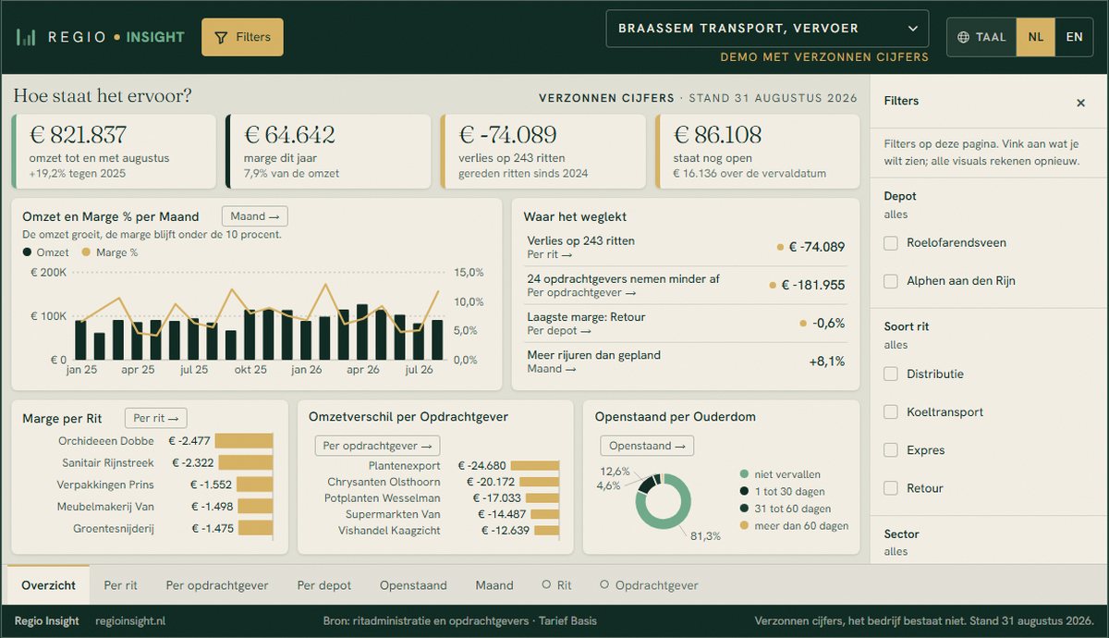This screenshot has height=638, width=1109.
Task: Click the donut chart of Openstaand per Ouderdom
Action: click(x=664, y=502)
